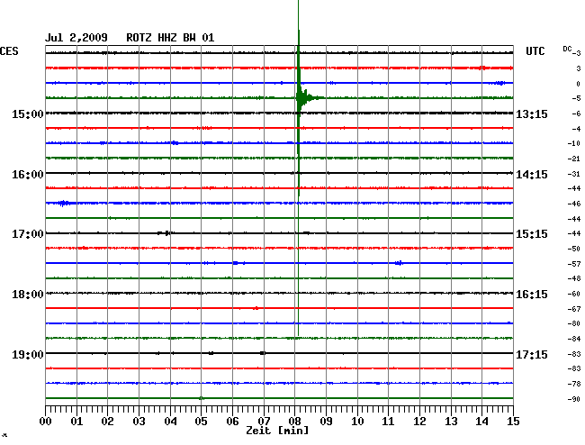
Task: Select the 15:00 local time label
Action: (x=28, y=114)
